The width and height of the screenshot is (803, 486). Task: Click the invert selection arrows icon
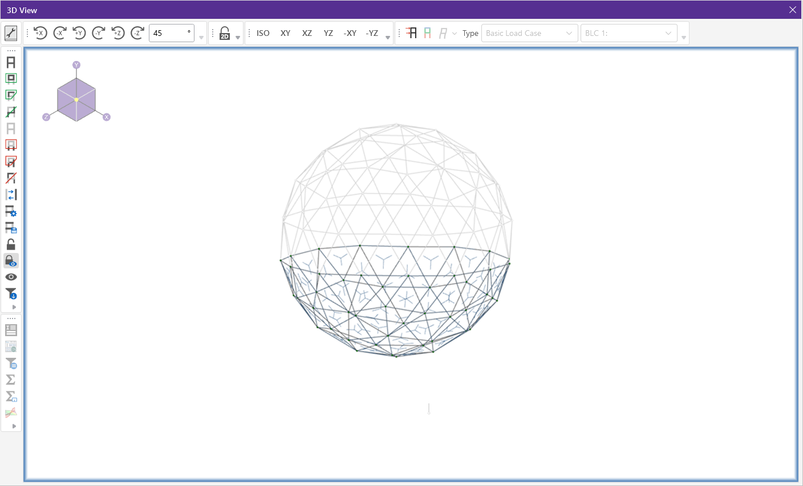pyautogui.click(x=11, y=195)
